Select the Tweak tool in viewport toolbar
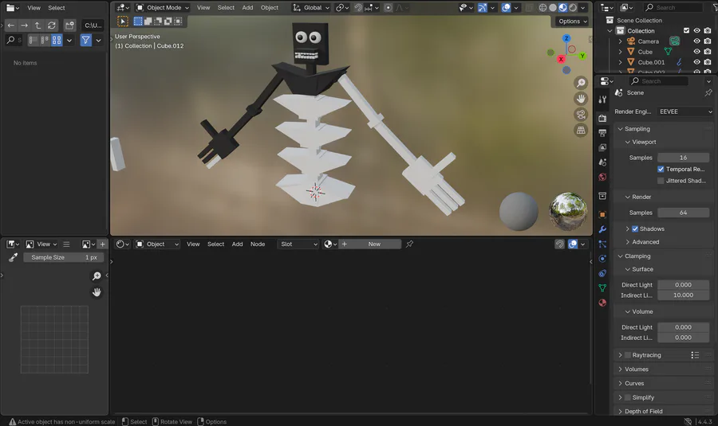Screen dimensions: 718x426 point(123,21)
